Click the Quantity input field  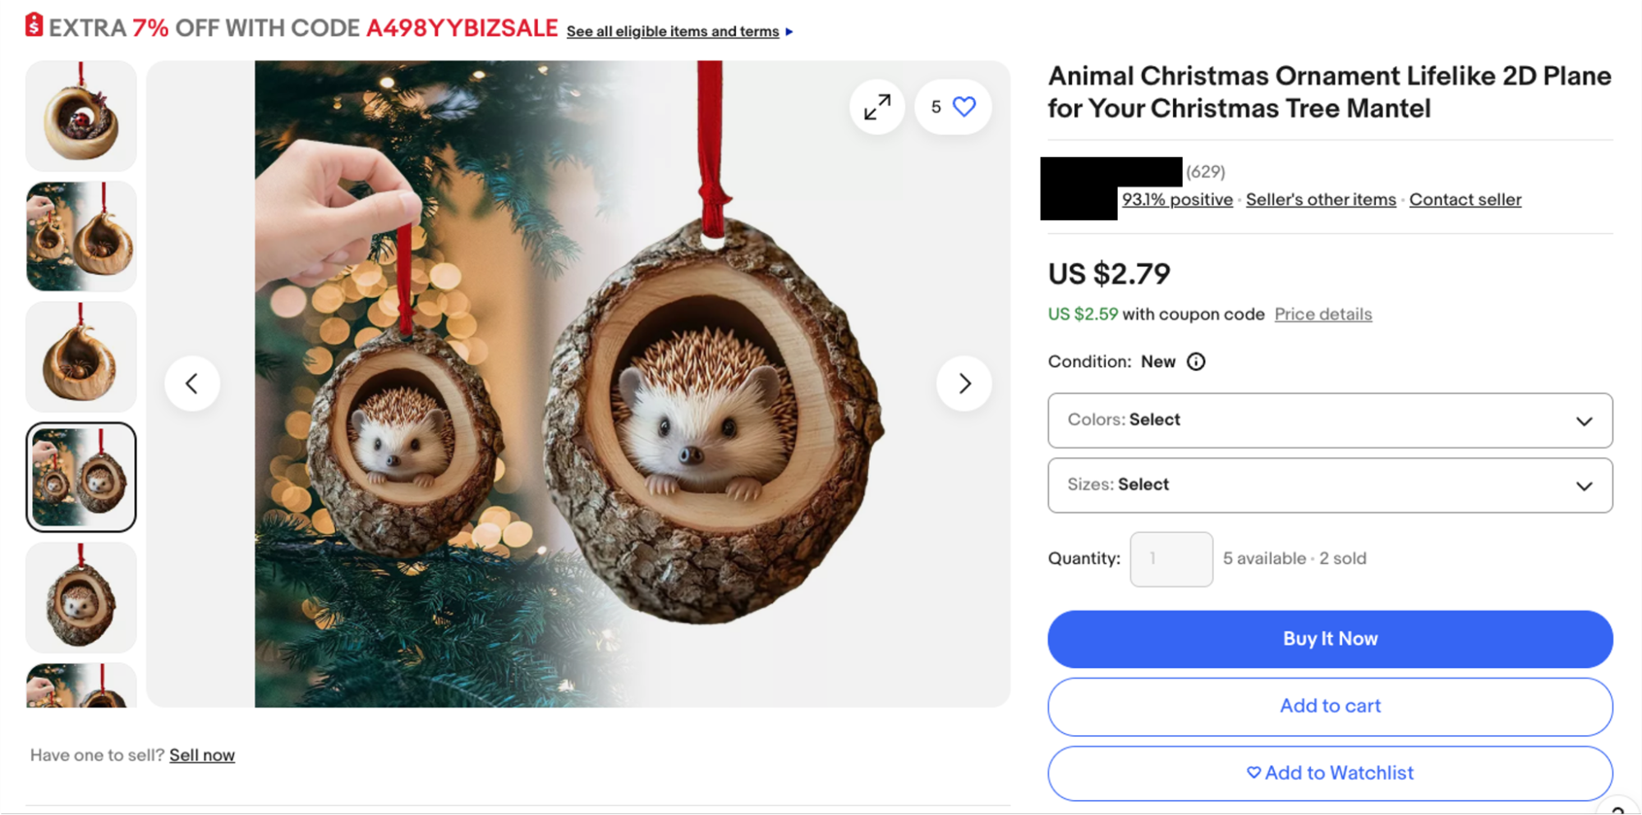click(x=1171, y=559)
